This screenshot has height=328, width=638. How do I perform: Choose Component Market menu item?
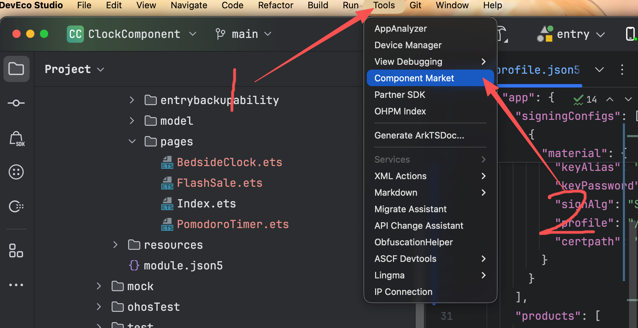tap(430, 78)
